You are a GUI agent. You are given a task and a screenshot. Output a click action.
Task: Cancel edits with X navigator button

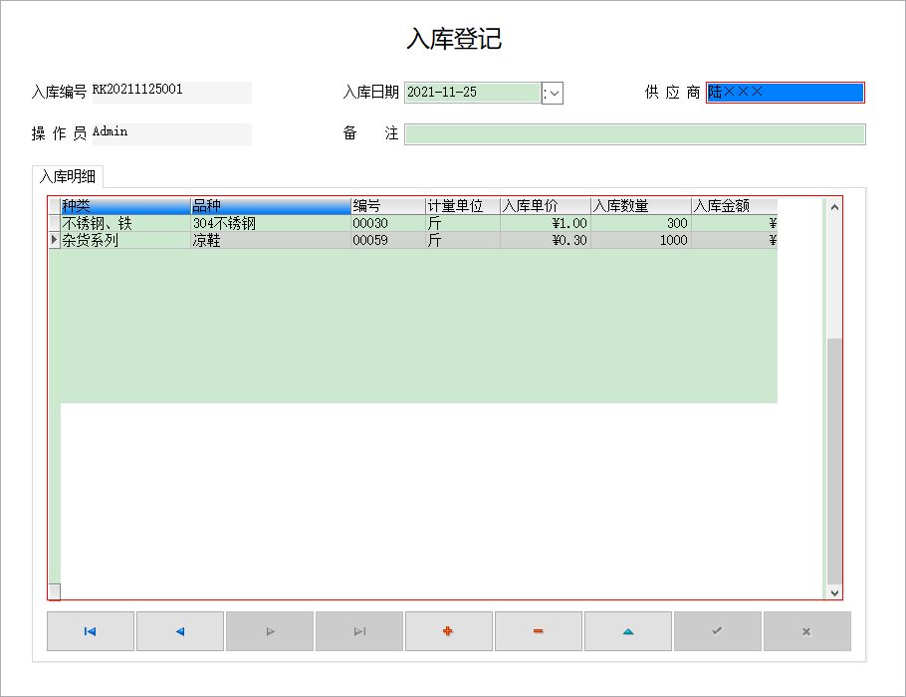[x=807, y=631]
